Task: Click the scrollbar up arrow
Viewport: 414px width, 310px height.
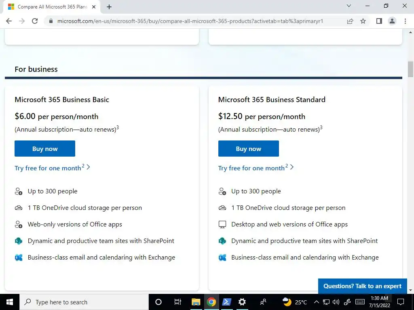Action: tap(410, 32)
